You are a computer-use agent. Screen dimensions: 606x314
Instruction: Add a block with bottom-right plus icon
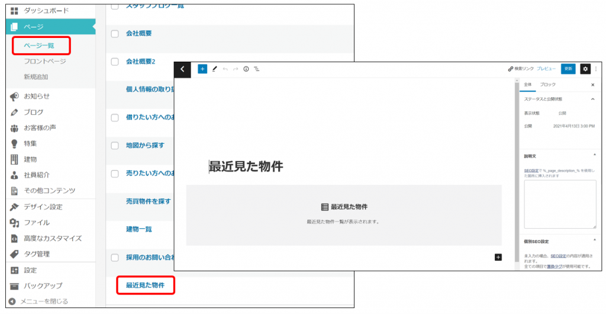point(498,257)
